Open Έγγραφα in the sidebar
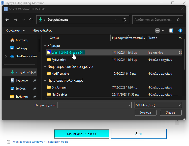 [x=22, y=80]
